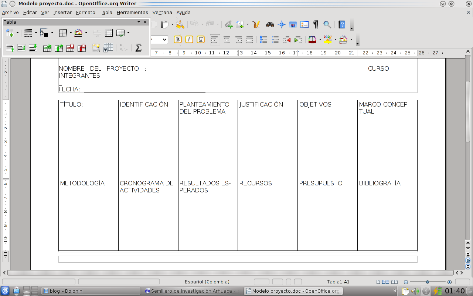Expand the Line Style dropdown arrow

(x=36, y=33)
